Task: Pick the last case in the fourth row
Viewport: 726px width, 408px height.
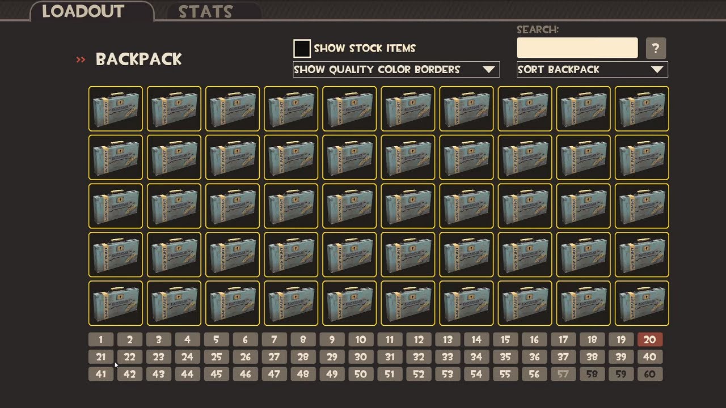Action: click(642, 255)
